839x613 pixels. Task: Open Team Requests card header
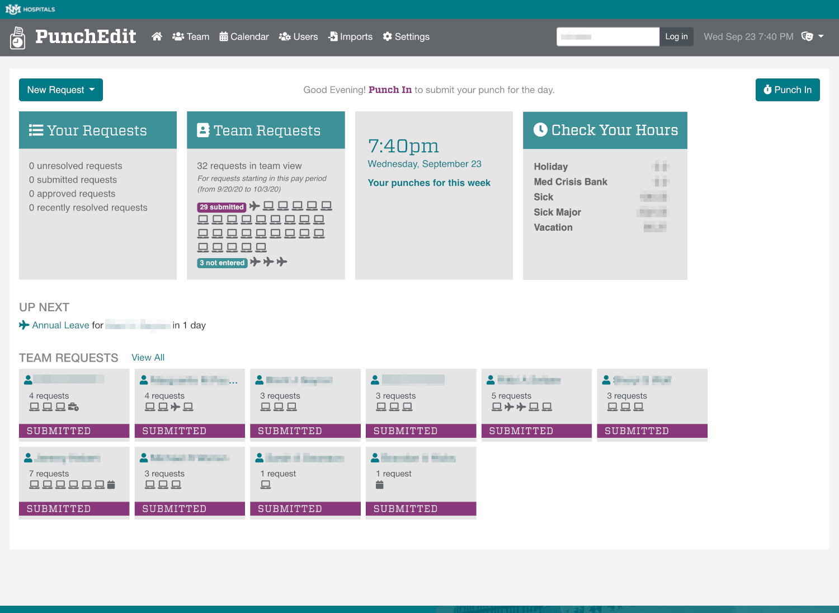tap(266, 130)
